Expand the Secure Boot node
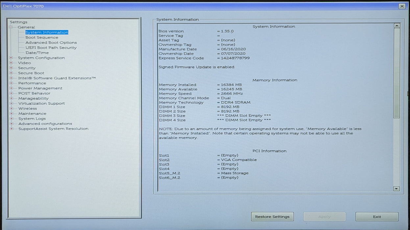Viewport: 410px width, 230px height. click(x=11, y=73)
